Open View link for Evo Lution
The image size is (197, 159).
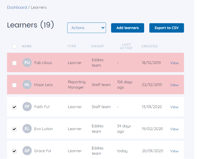pos(174,129)
